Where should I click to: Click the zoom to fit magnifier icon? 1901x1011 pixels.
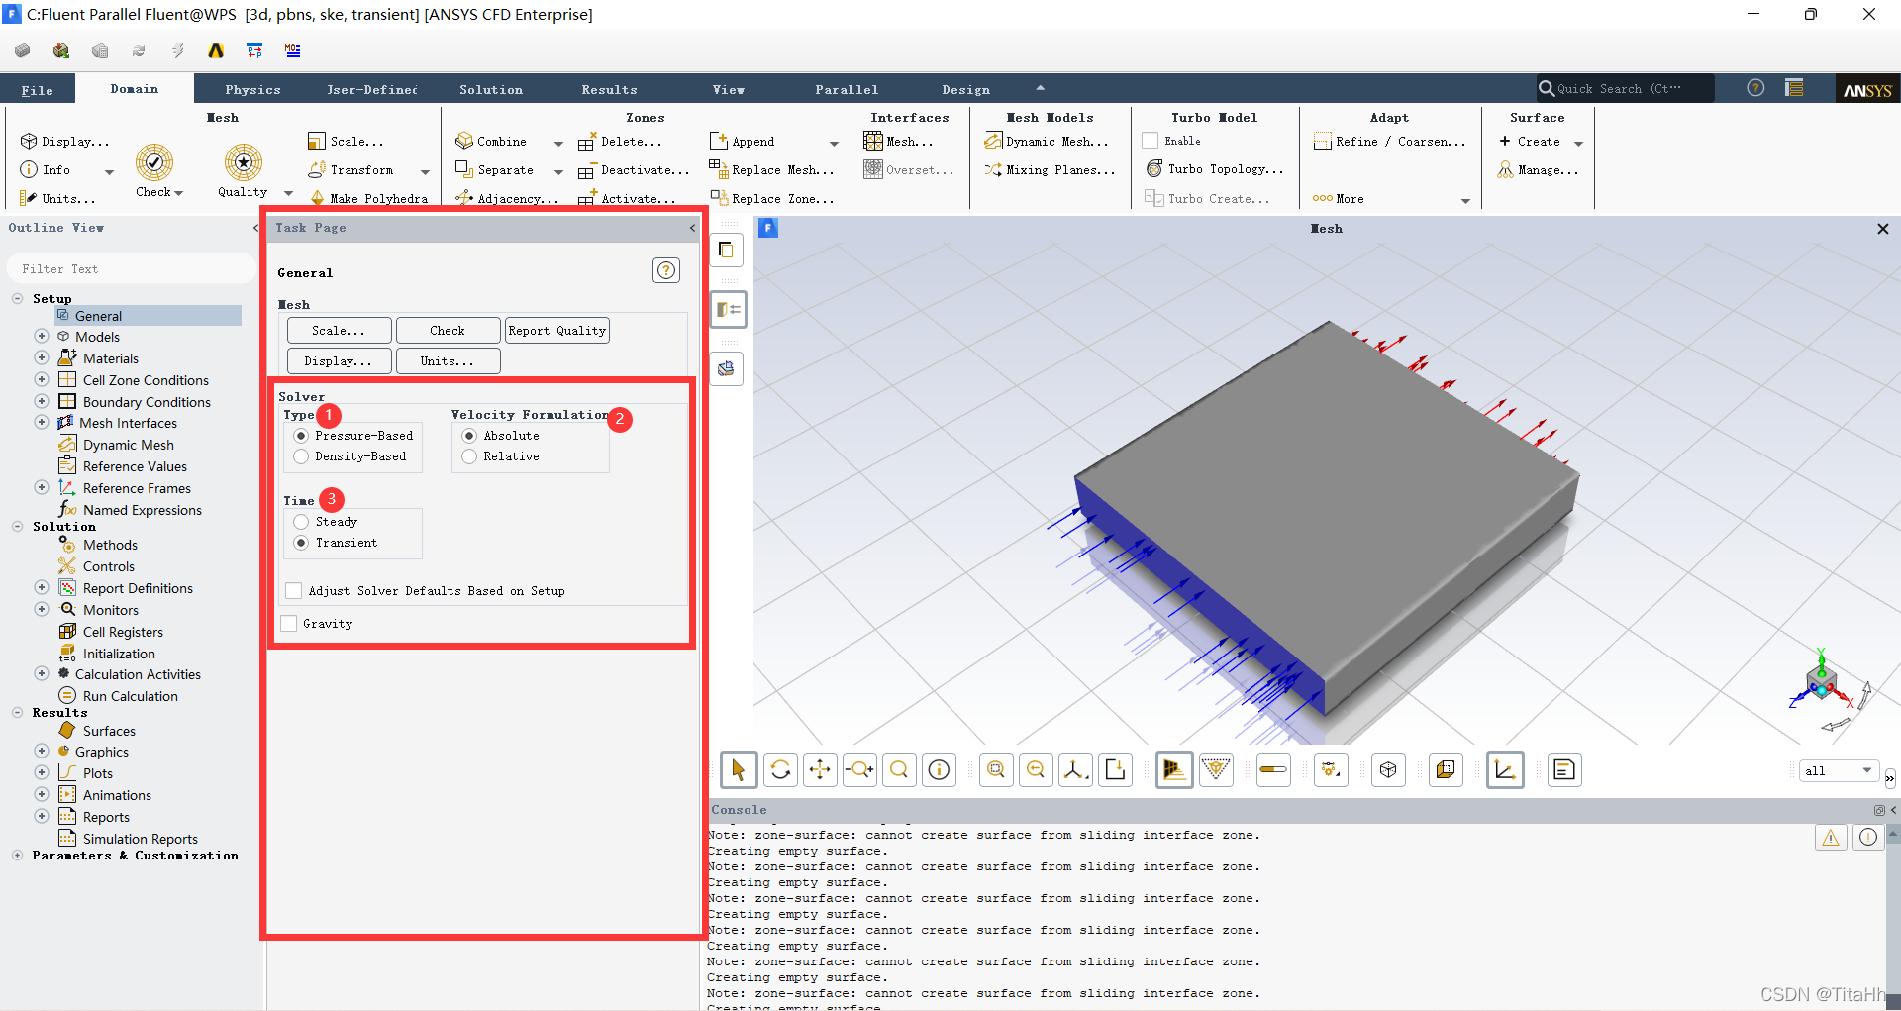click(996, 770)
